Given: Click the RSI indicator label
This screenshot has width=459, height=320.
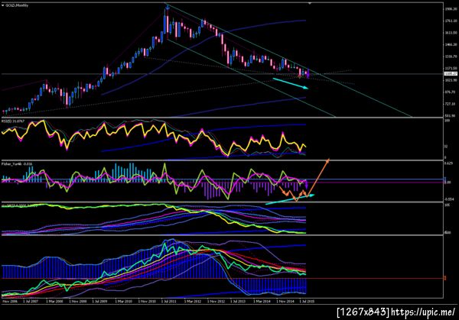Looking at the screenshot, I should (13, 121).
